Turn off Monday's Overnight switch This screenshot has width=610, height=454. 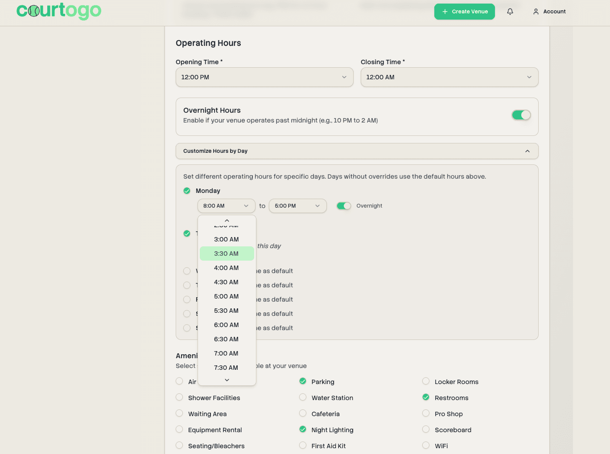(x=344, y=206)
